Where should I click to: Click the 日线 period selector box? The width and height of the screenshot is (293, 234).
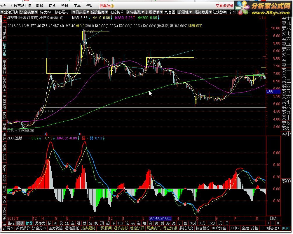point(273,218)
